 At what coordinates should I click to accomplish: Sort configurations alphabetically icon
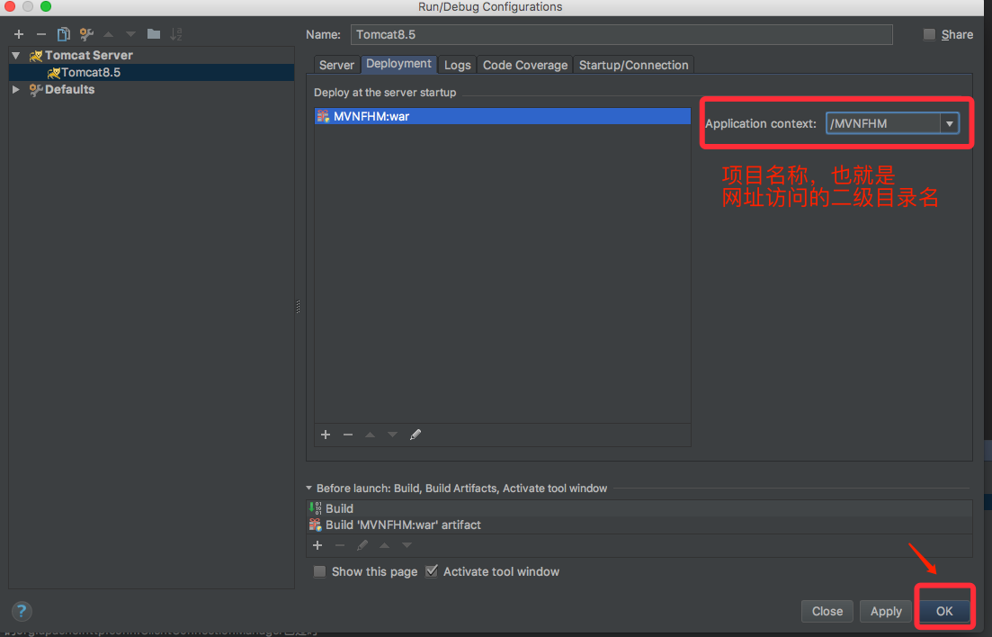176,34
